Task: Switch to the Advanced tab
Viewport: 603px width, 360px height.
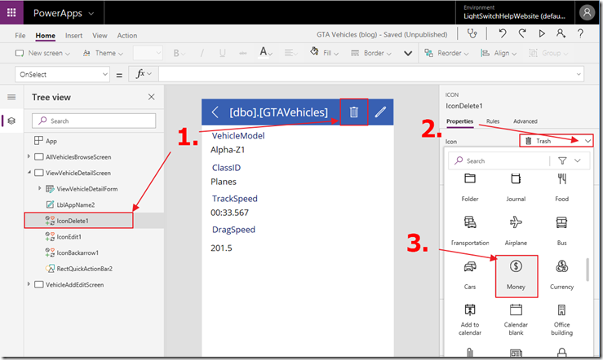Action: click(525, 121)
